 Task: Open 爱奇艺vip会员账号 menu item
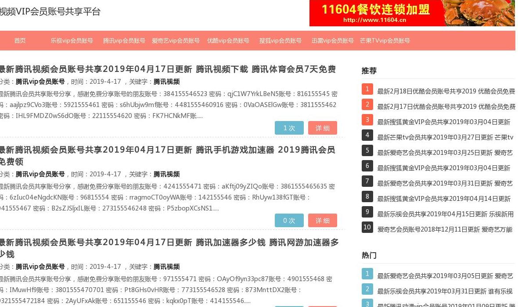[x=176, y=41]
